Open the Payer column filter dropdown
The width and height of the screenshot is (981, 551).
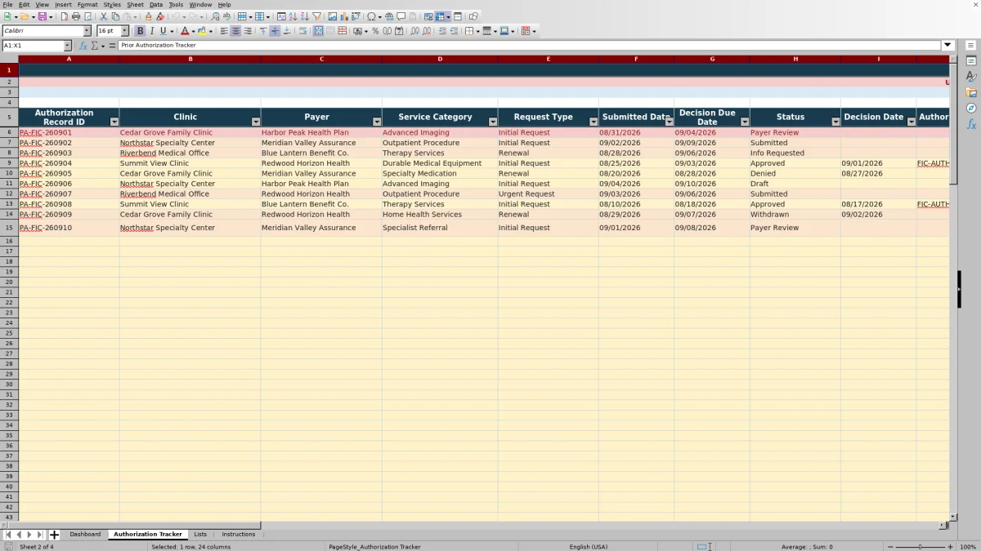tap(376, 122)
